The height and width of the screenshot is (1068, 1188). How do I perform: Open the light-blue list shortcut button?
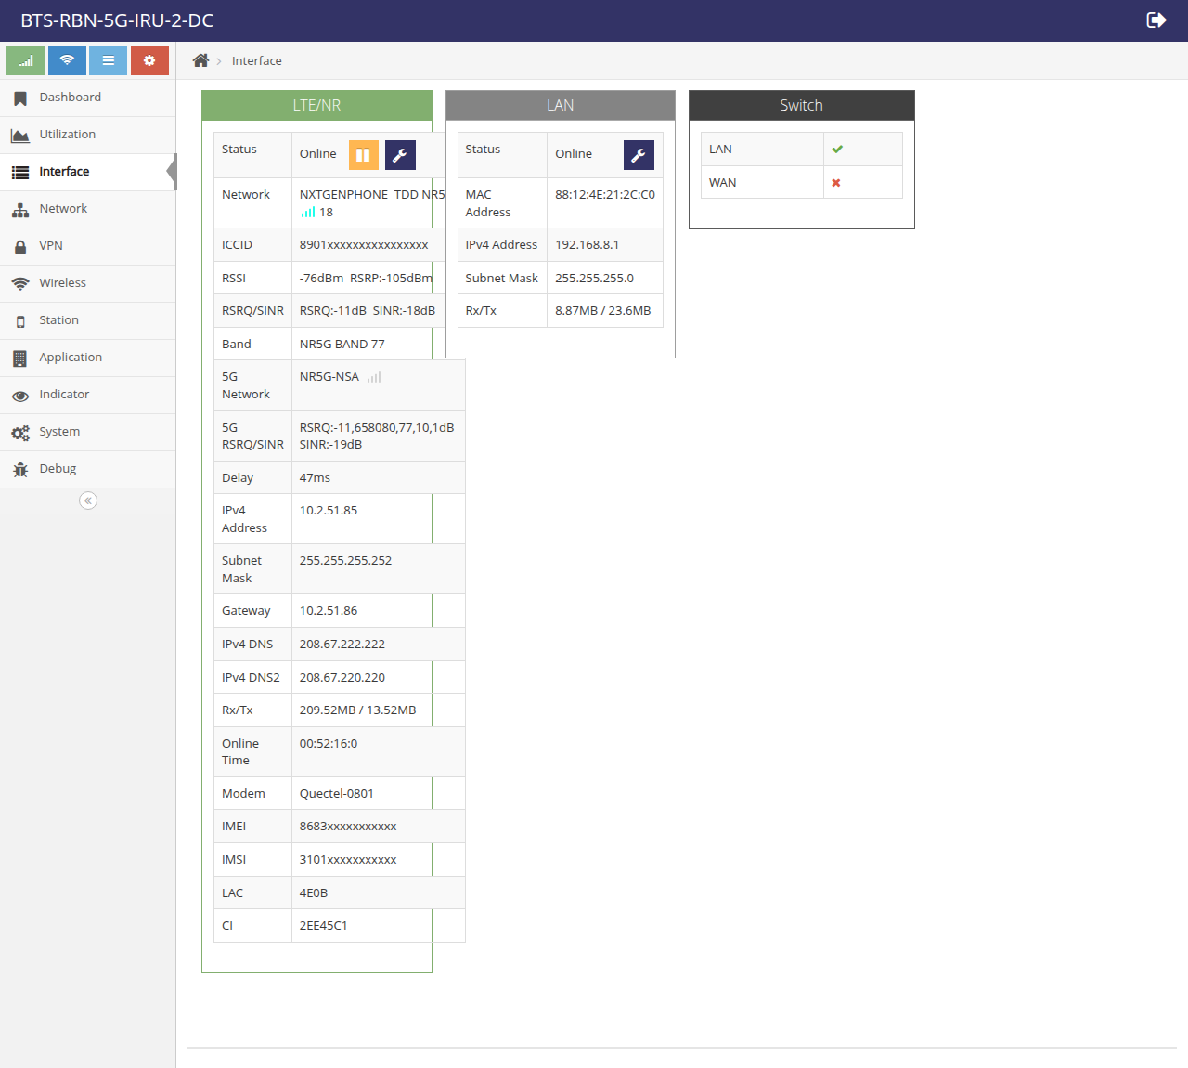(109, 60)
